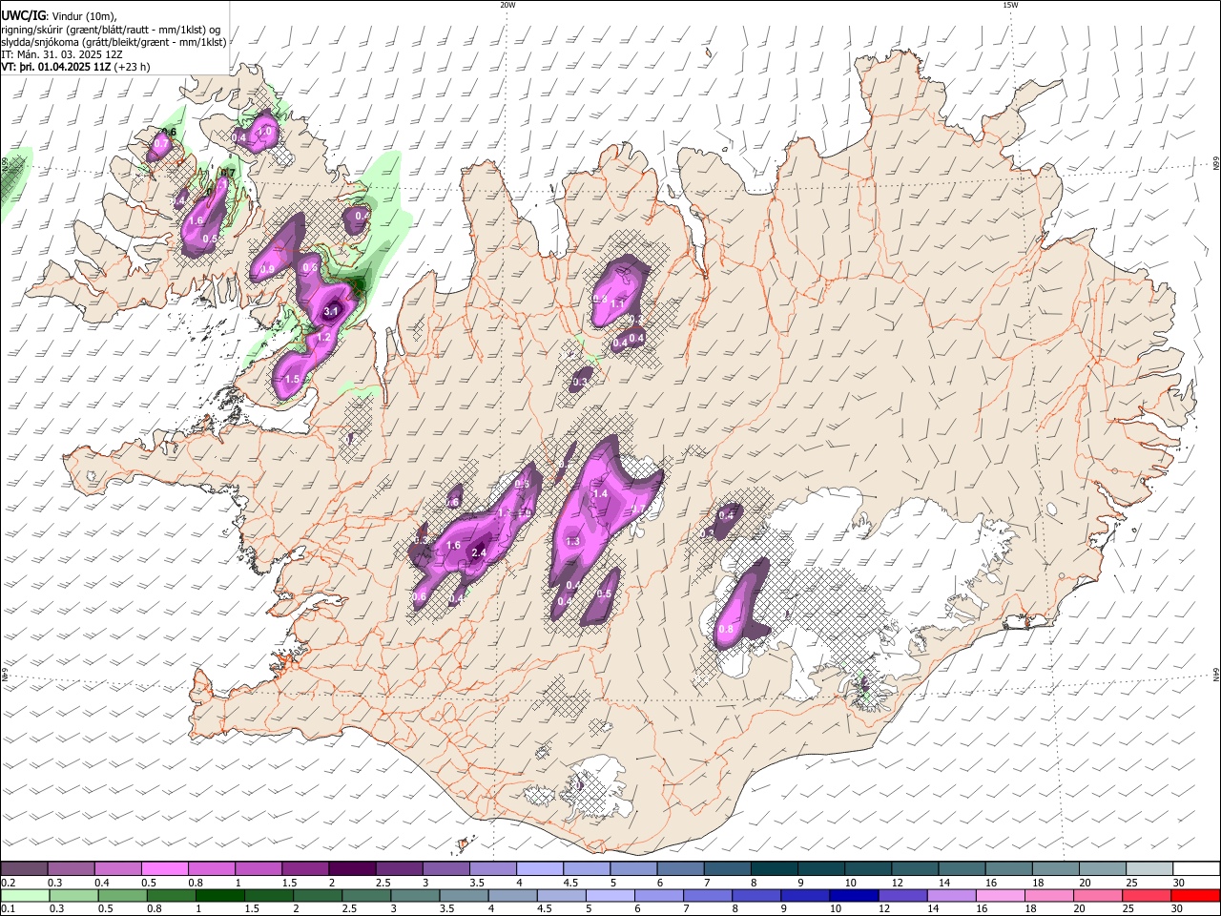
Task: Click the "0.1" label in the lower legend row
Action: coord(8,909)
